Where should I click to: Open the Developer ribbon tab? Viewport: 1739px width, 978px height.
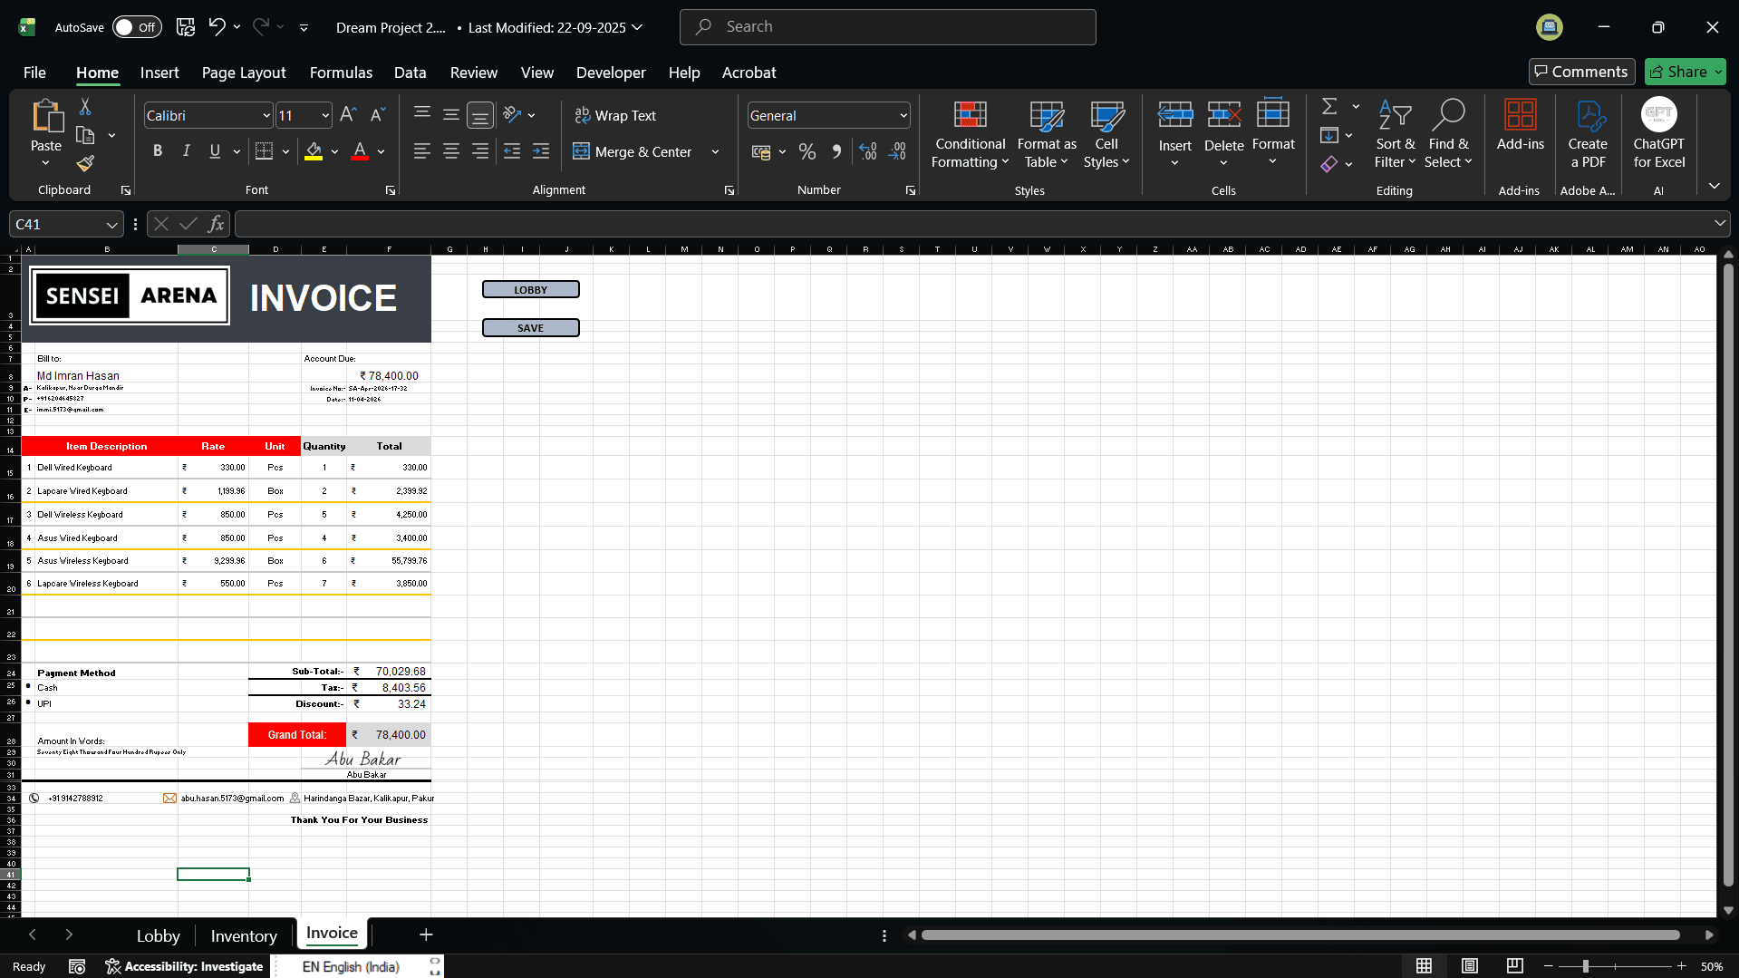pos(611,73)
